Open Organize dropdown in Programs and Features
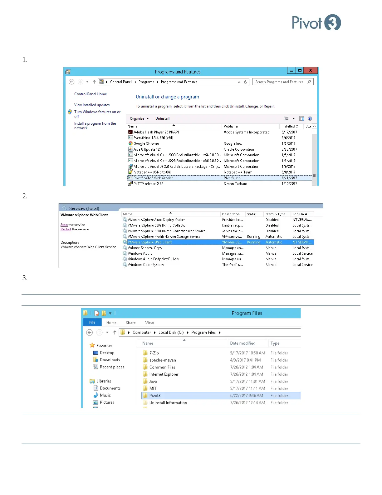Image resolution: width=382 pixels, height=495 pixels. (139, 118)
